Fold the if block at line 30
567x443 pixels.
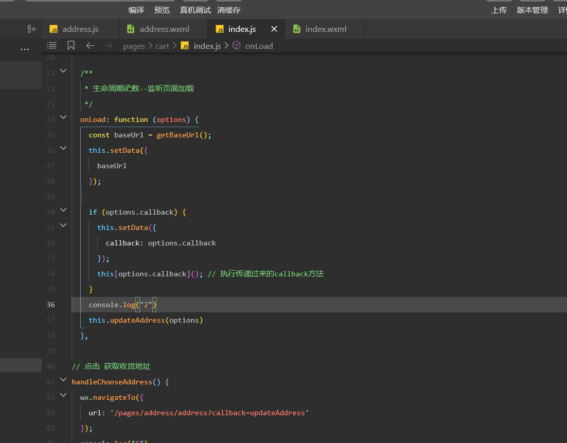[x=63, y=210]
